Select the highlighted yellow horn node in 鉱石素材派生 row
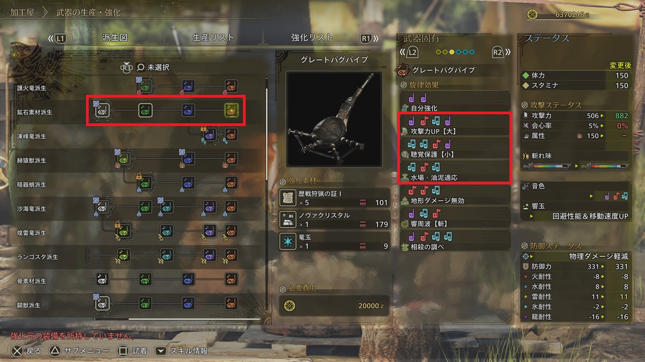 tap(231, 110)
